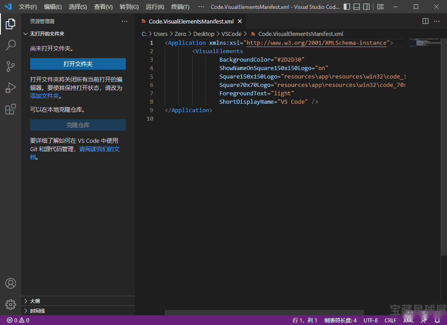Click line number 10 in gutter
The width and height of the screenshot is (447, 325).
coord(150,119)
